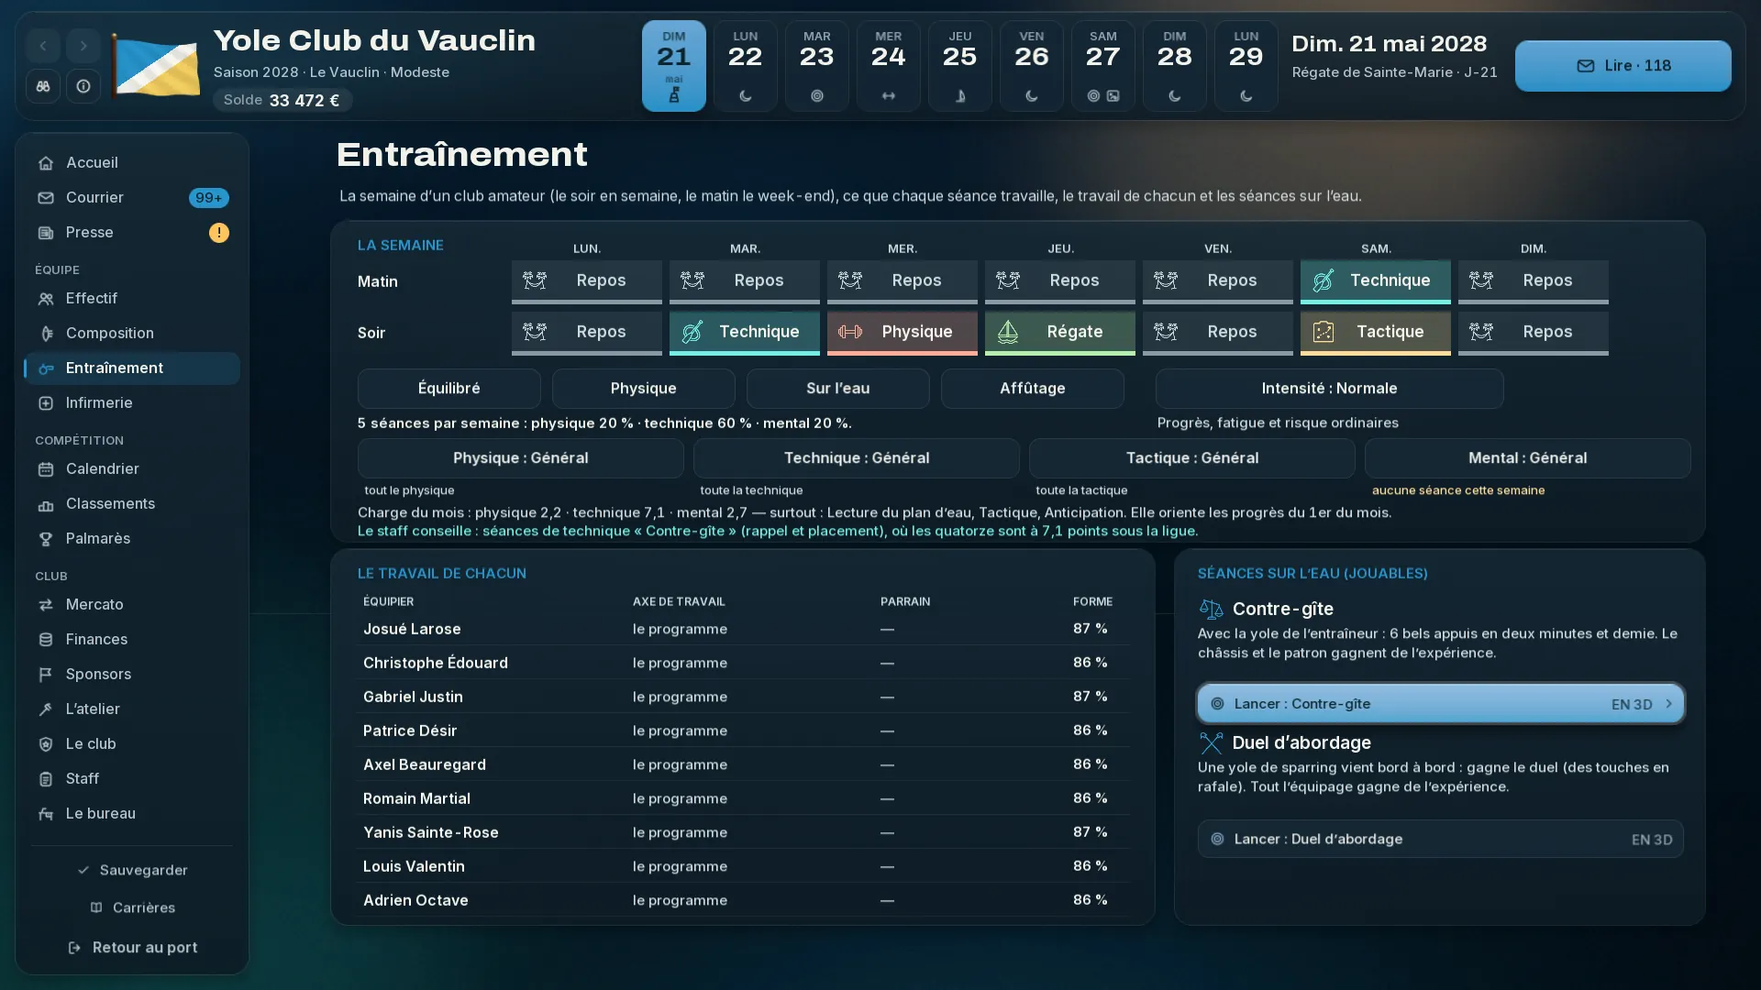Open the Lire 118 mail button
This screenshot has height=990, width=1761.
[x=1623, y=66]
